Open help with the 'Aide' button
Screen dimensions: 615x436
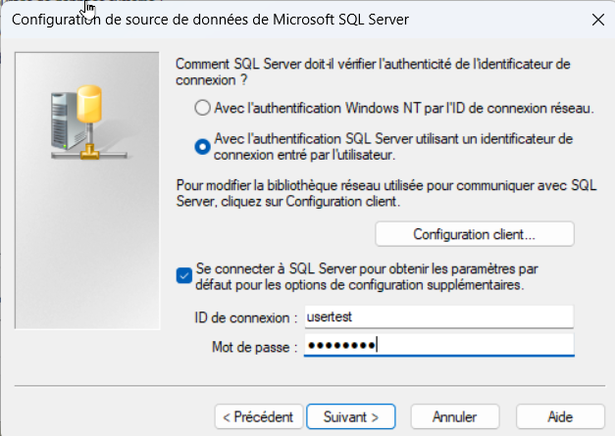pos(559,416)
